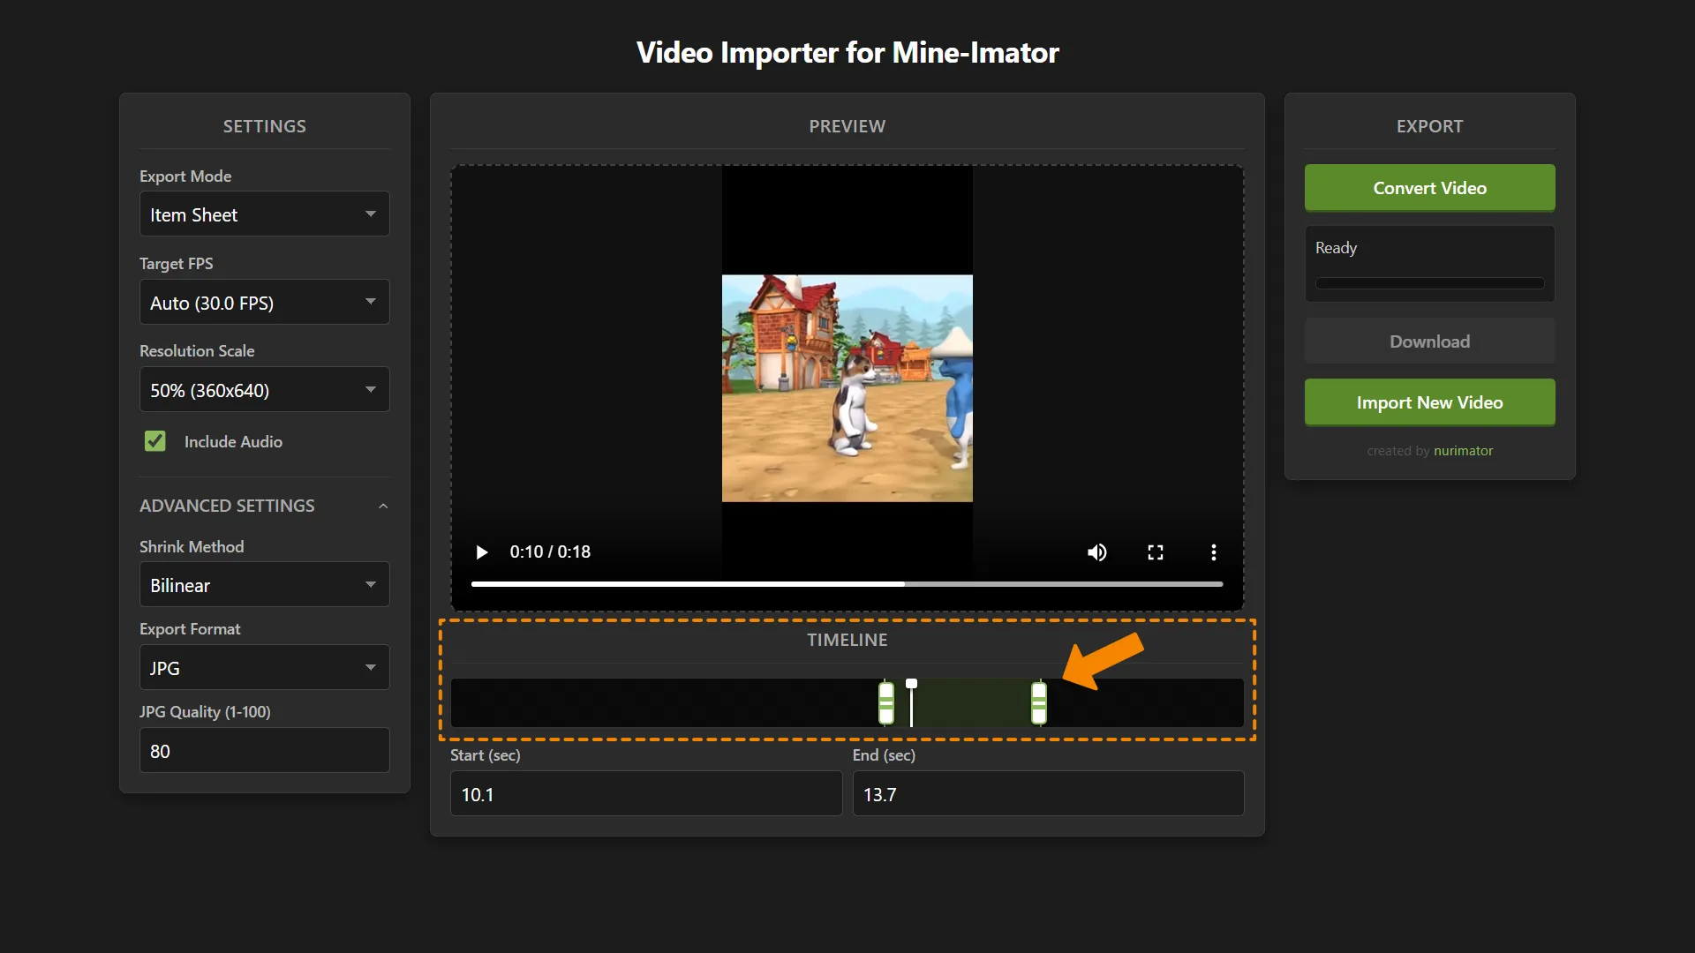Click the Start (sec) input field
This screenshot has width=1695, height=953.
coord(646,793)
